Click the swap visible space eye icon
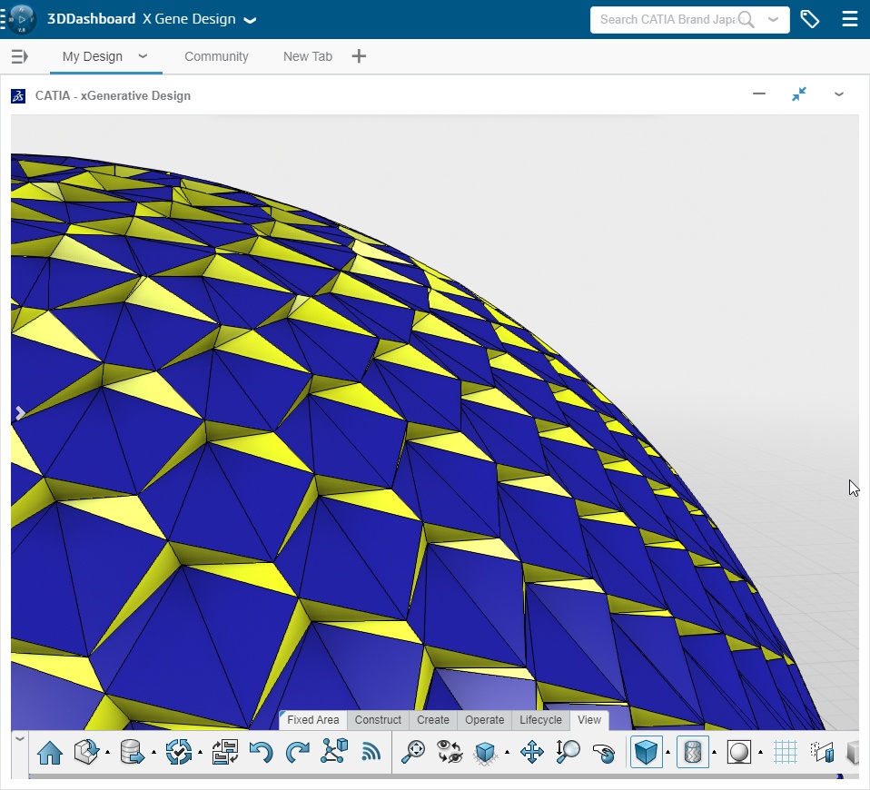Image resolution: width=870 pixels, height=790 pixels. coord(450,752)
